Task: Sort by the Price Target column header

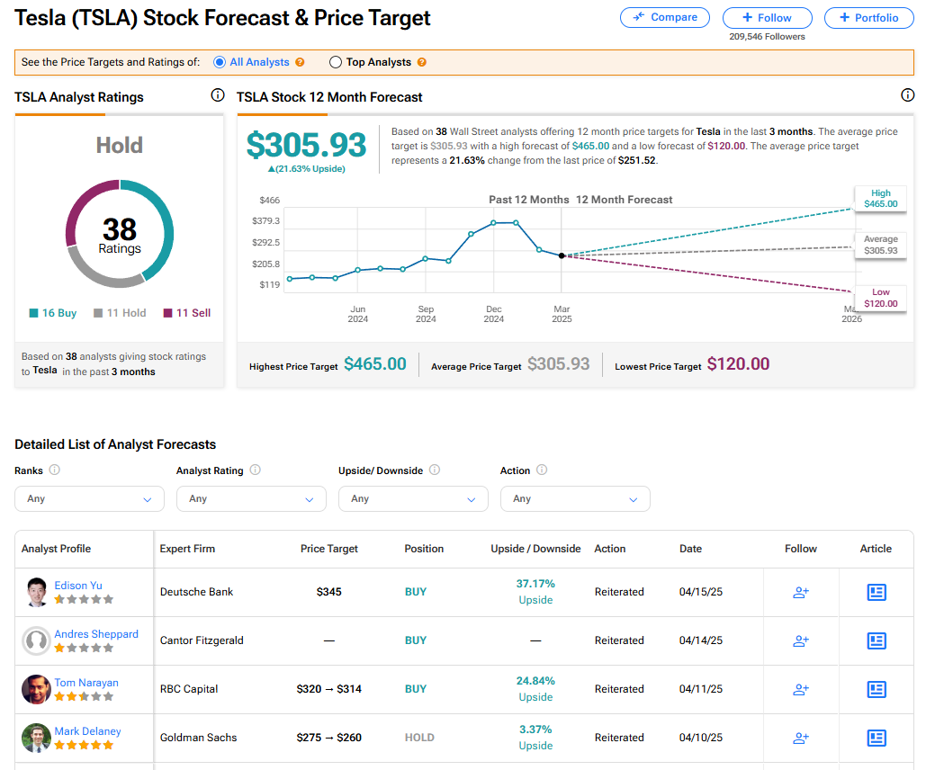Action: pos(329,549)
